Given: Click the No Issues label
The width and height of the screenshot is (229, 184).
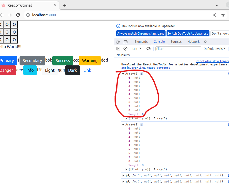Looking at the screenshot, I should click(123, 55).
